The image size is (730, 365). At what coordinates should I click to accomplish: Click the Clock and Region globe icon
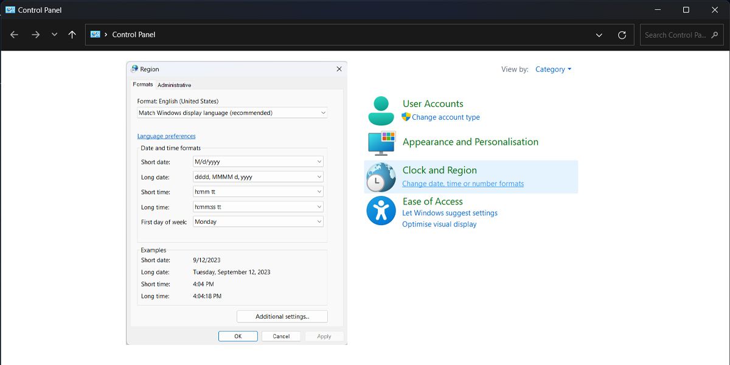tap(381, 178)
